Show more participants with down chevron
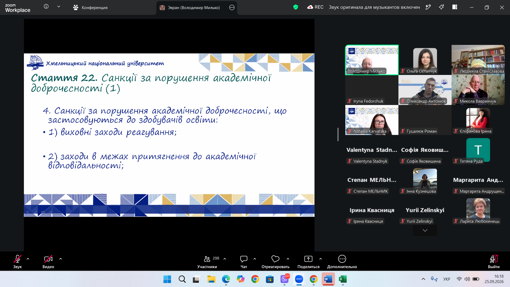Image resolution: width=510 pixels, height=287 pixels. (x=425, y=230)
